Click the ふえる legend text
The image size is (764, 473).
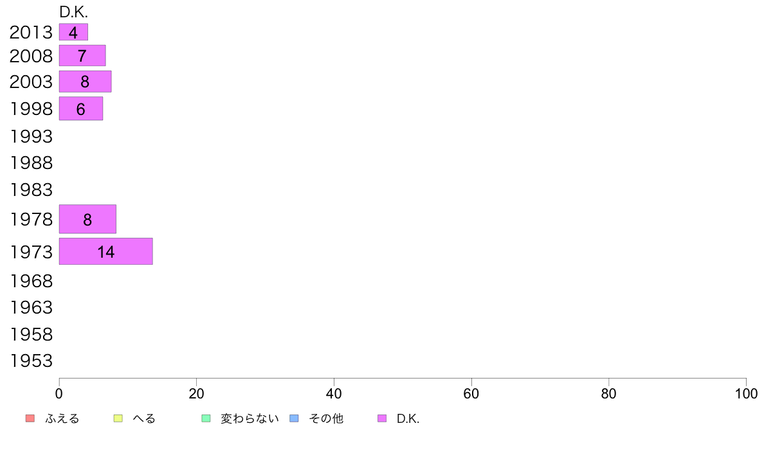[62, 418]
